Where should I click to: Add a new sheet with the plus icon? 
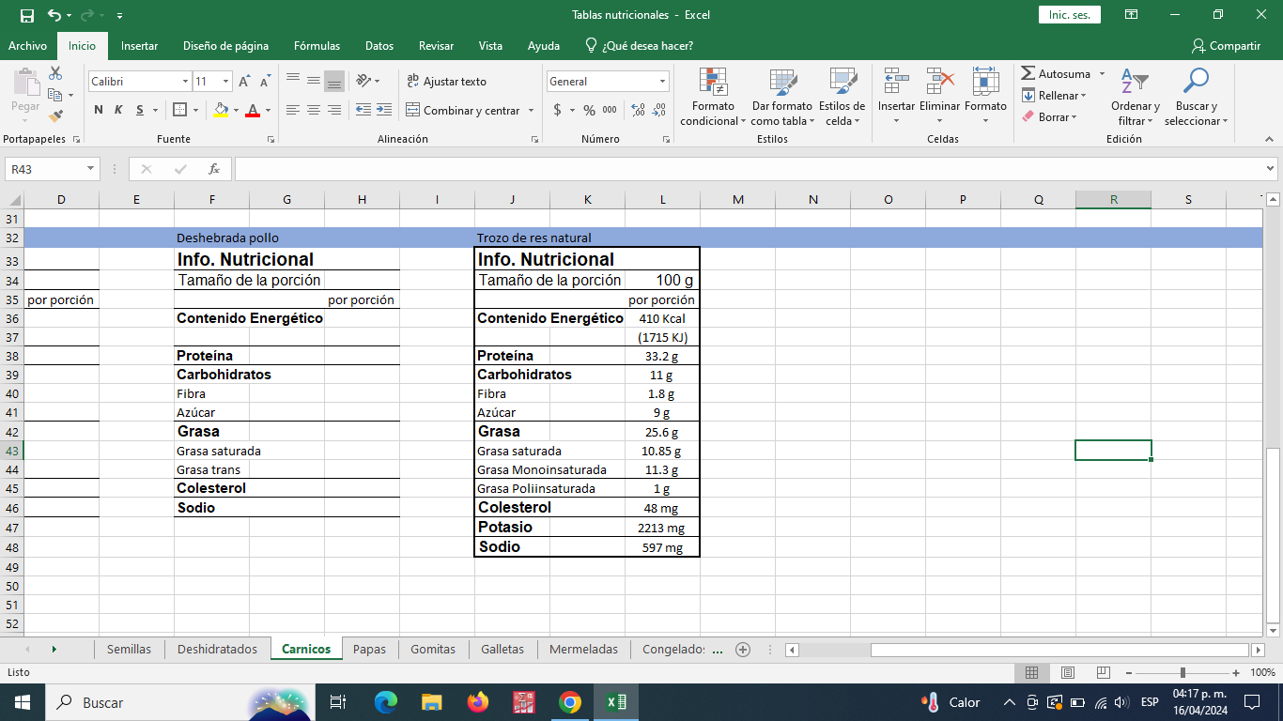[743, 649]
